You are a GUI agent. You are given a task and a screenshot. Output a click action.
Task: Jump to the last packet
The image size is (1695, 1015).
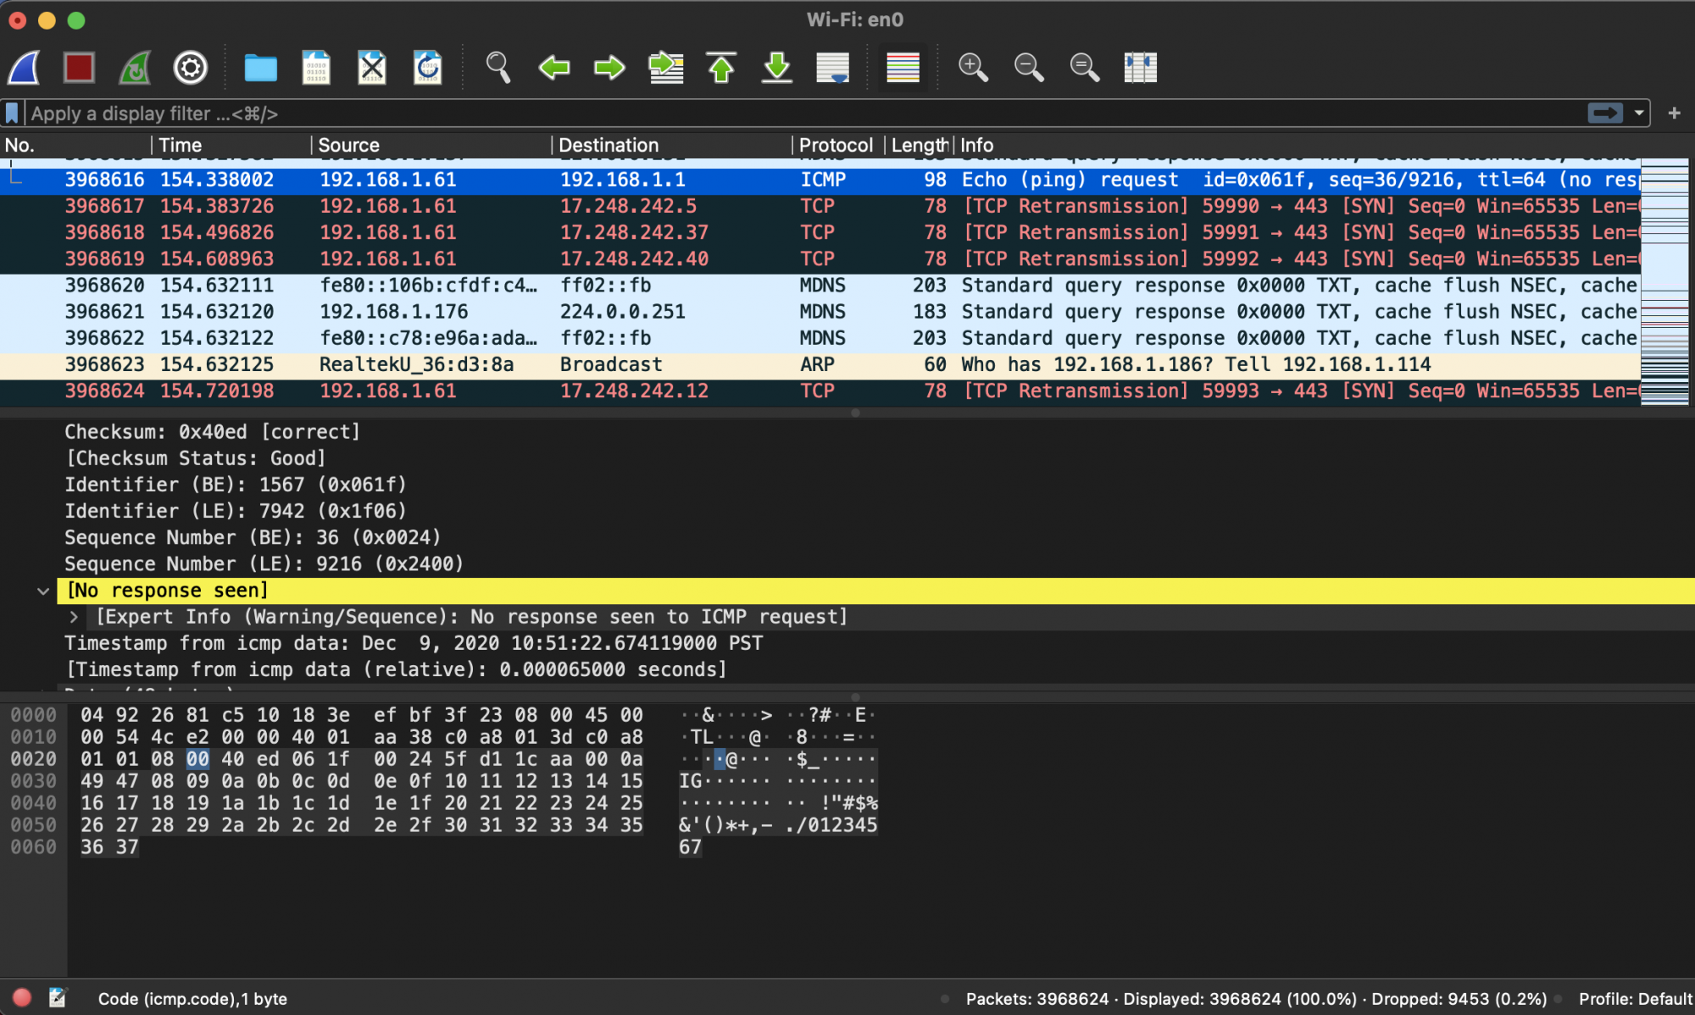tap(776, 67)
